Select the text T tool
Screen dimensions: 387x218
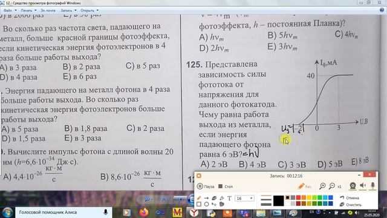coord(229,198)
